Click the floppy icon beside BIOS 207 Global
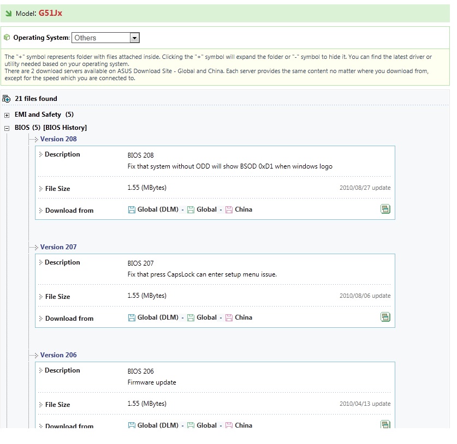Viewport: 457px width, 444px height. pos(191,317)
